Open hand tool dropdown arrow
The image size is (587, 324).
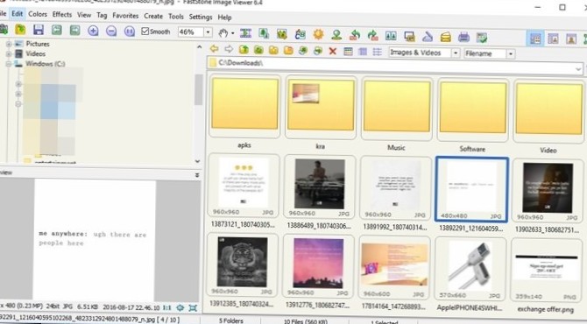(x=233, y=33)
